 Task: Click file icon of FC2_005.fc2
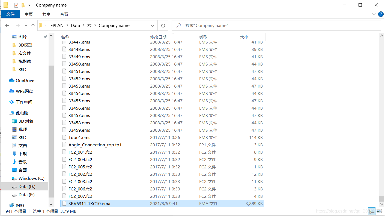[64, 167]
